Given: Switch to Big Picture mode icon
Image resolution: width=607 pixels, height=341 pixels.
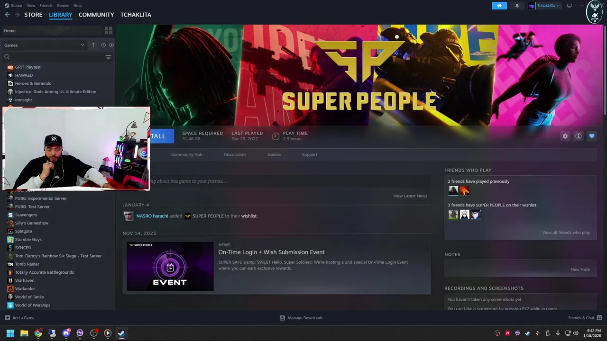Looking at the screenshot, I should point(569,6).
